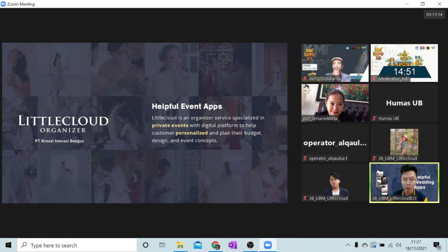Click Zoom Meeting title bar icon
Screen dimensions: 448x252
pyautogui.click(x=3, y=4)
